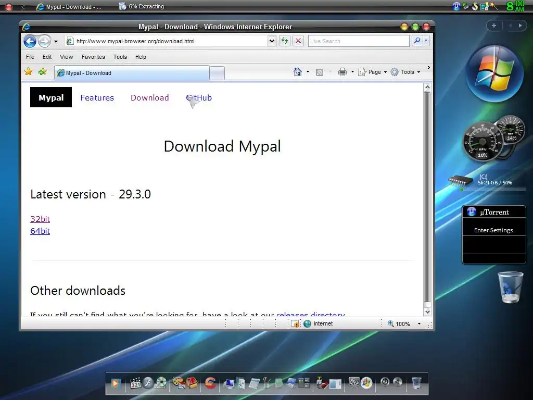Click the sidebar next arrow

(520, 26)
